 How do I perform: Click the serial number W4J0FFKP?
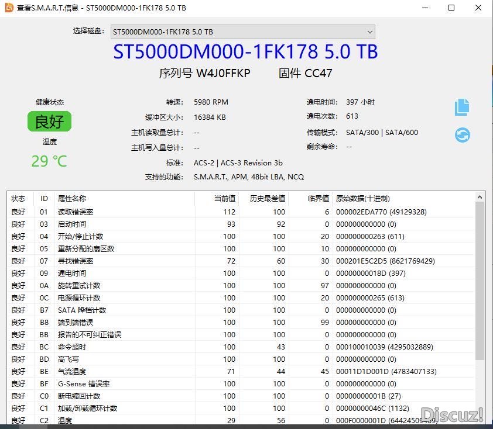click(x=223, y=73)
